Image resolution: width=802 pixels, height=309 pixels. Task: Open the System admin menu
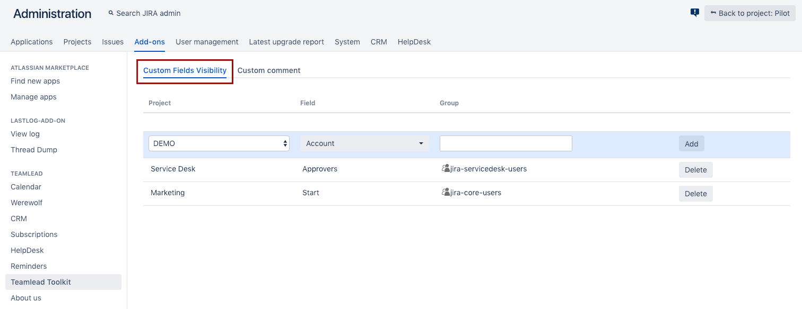[347, 42]
